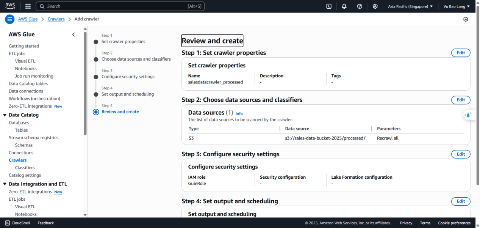Viewport: 480px width, 228px height.
Task: Select the highlighted Crawlers sidebar item
Action: tap(18, 160)
